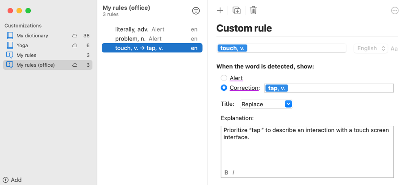
Task: Open the ellipsis more options menu
Action: [394, 11]
